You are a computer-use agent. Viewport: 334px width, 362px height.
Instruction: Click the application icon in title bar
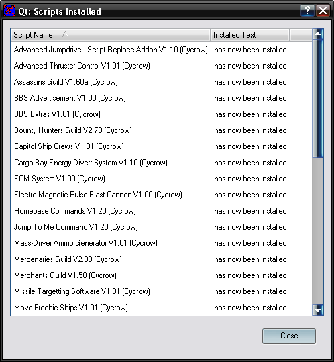[x=9, y=11]
